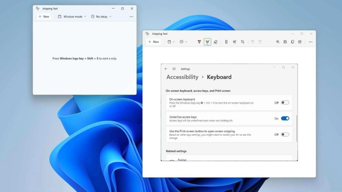Share the snip via the Share icon

(300, 42)
